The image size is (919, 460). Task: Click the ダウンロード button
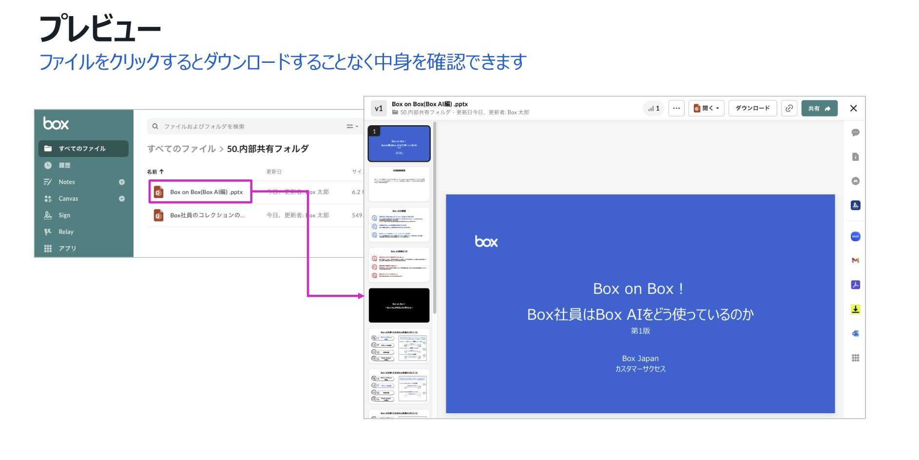coord(752,108)
